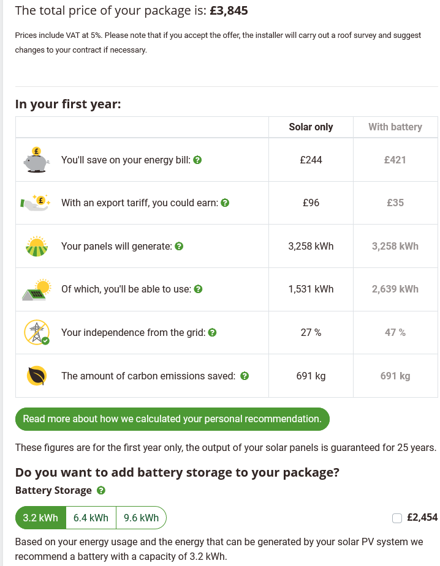This screenshot has height=566, width=440.
Task: Select the 3.2 kWh battery option
Action: pyautogui.click(x=40, y=518)
